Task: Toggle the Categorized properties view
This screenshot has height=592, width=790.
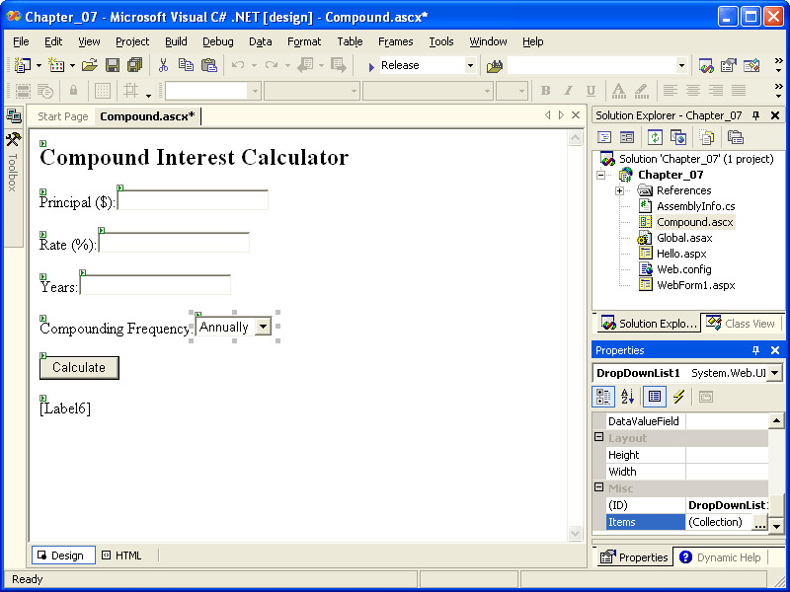Action: pyautogui.click(x=604, y=397)
